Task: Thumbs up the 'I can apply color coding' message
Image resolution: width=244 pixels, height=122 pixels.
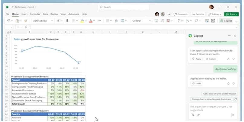Action: (228, 59)
